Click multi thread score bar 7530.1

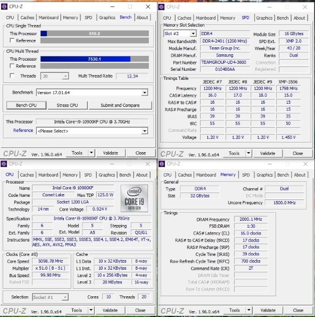[95, 59]
